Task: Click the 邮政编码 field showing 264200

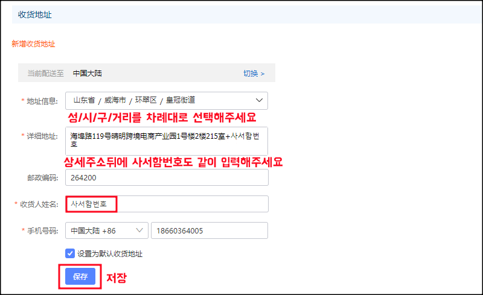Action: pyautogui.click(x=167, y=177)
